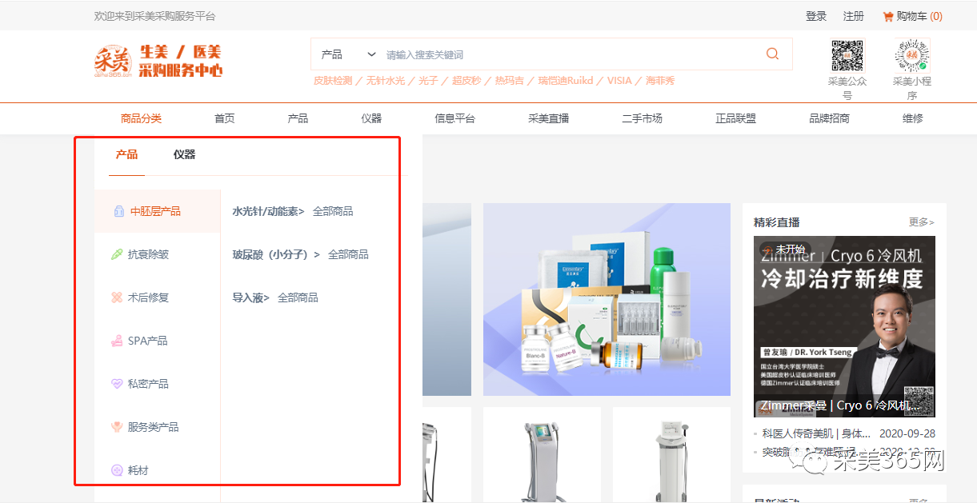Click the 登录 link

click(x=816, y=16)
